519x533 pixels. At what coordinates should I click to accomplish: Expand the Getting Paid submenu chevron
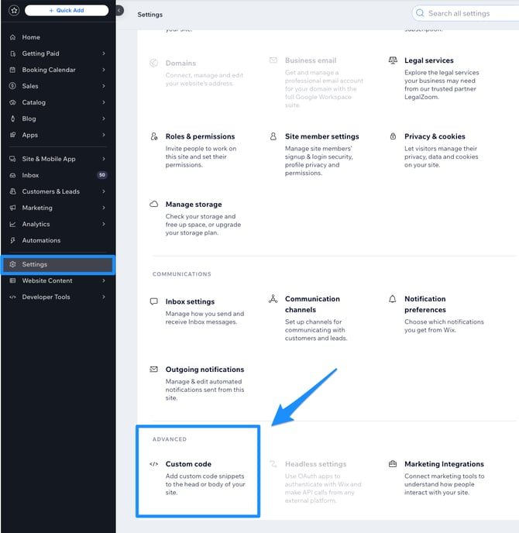click(x=104, y=53)
